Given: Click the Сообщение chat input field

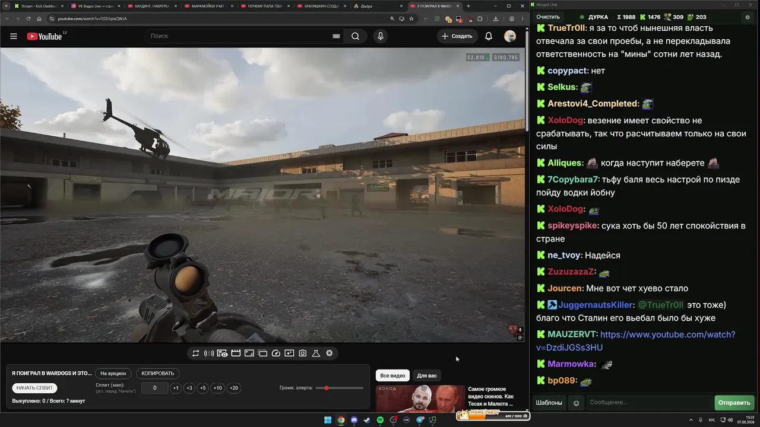Looking at the screenshot, I should coord(648,403).
